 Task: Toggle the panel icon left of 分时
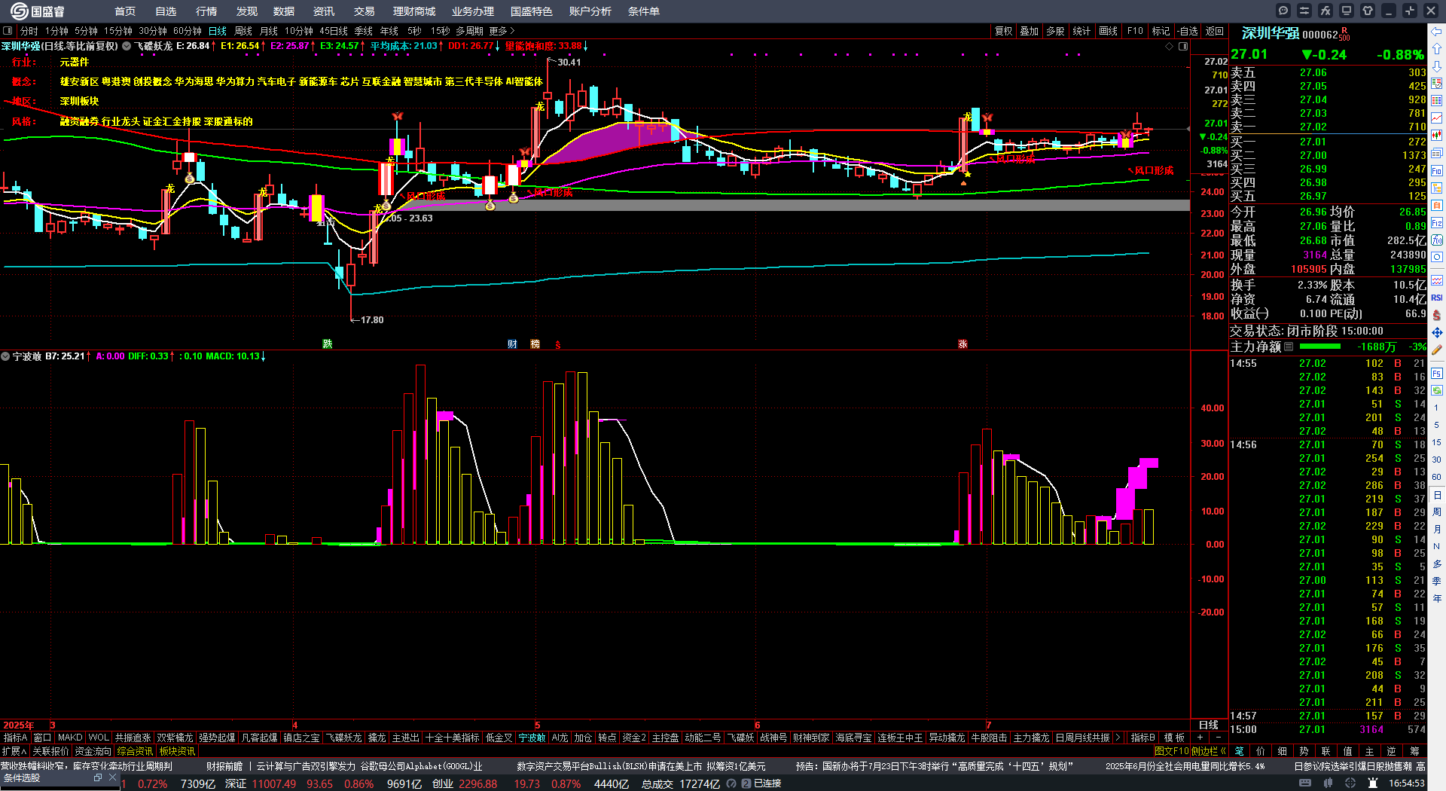pos(8,31)
